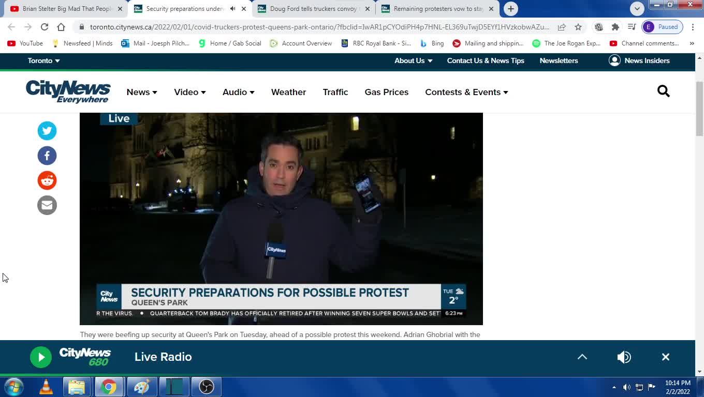The height and width of the screenshot is (397, 704).
Task: Mute audio on Security preparations tab
Action: coord(232,9)
